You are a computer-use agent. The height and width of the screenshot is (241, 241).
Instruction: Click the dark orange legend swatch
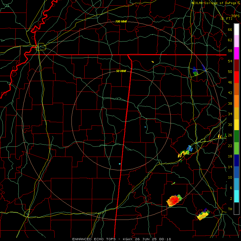236,89
